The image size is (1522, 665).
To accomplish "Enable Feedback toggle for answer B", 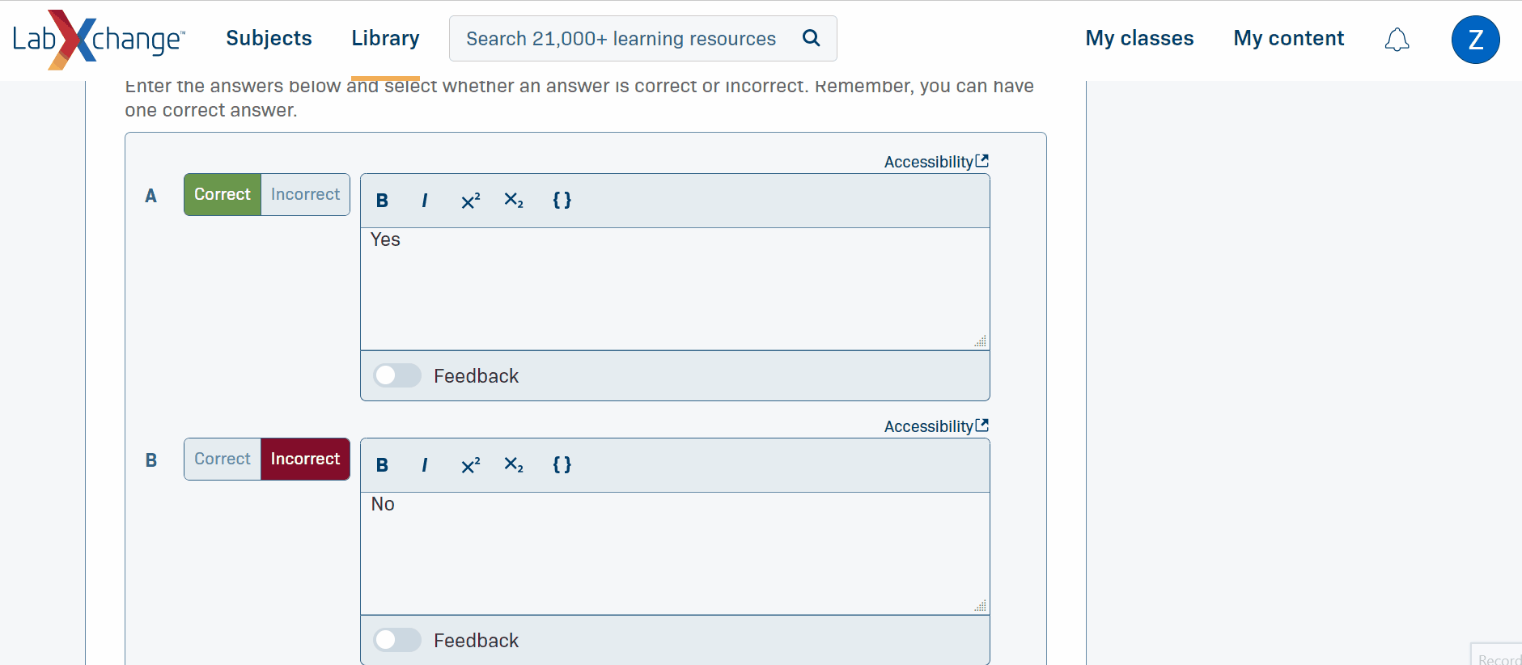I will (396, 640).
